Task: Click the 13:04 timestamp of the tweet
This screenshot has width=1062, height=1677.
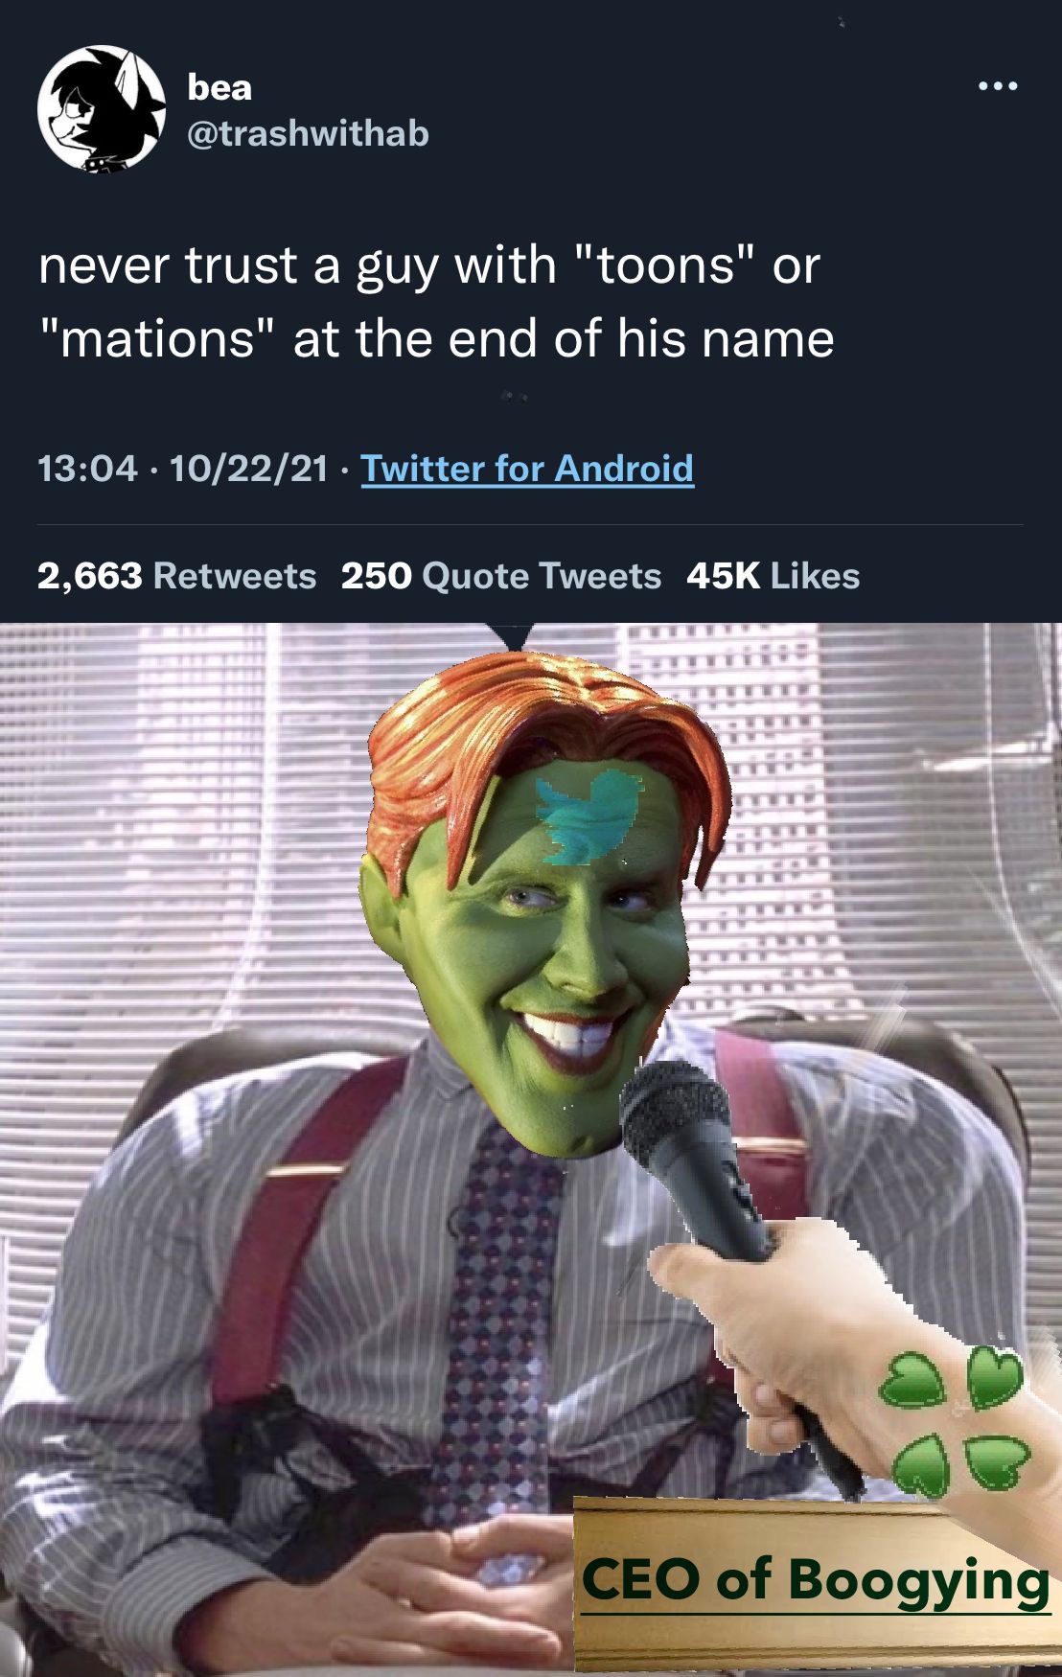Action: [87, 469]
